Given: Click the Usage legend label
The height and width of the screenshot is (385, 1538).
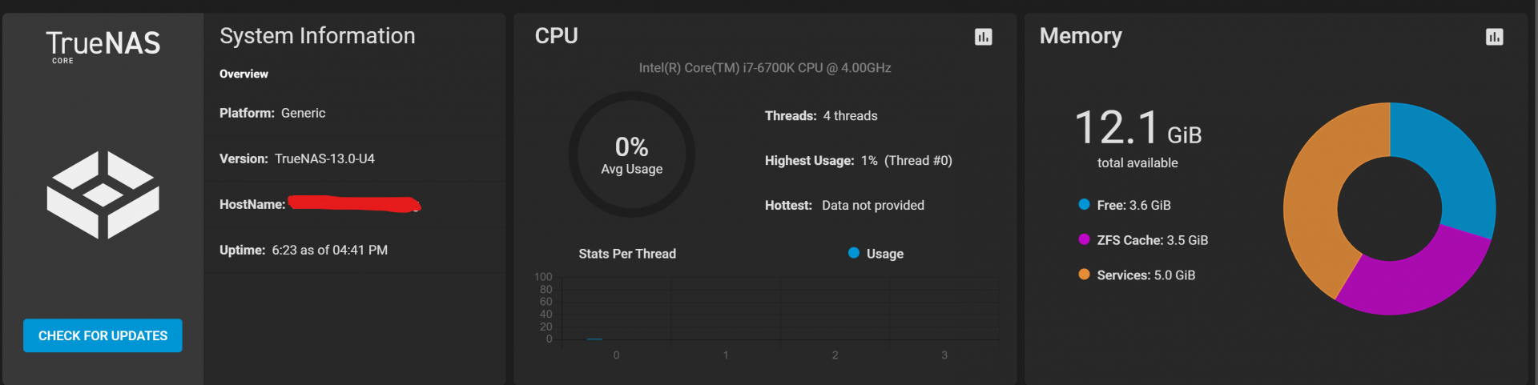Looking at the screenshot, I should tap(885, 254).
